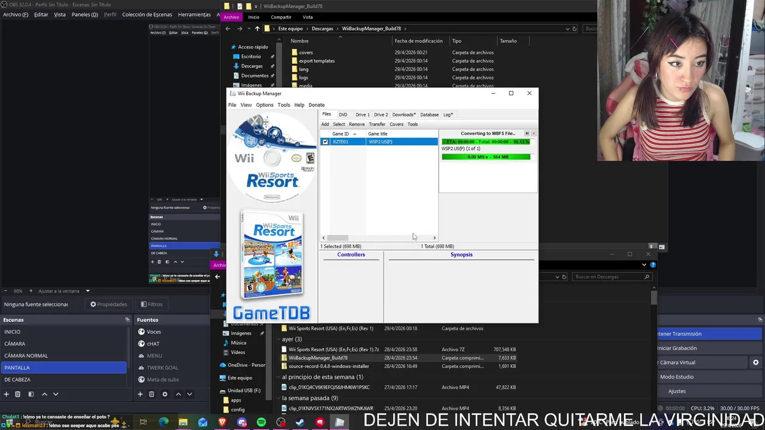Switch to the Database tab
The image size is (765, 430).
429,115
